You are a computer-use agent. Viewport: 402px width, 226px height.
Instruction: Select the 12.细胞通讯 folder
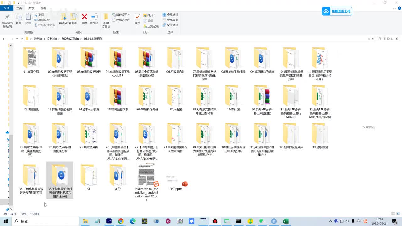coord(31,98)
